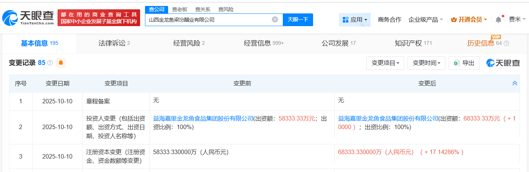Viewport: 529px width, 172px height.
Task: Switch to the 查老板 search tab
Action: pyautogui.click(x=180, y=9)
